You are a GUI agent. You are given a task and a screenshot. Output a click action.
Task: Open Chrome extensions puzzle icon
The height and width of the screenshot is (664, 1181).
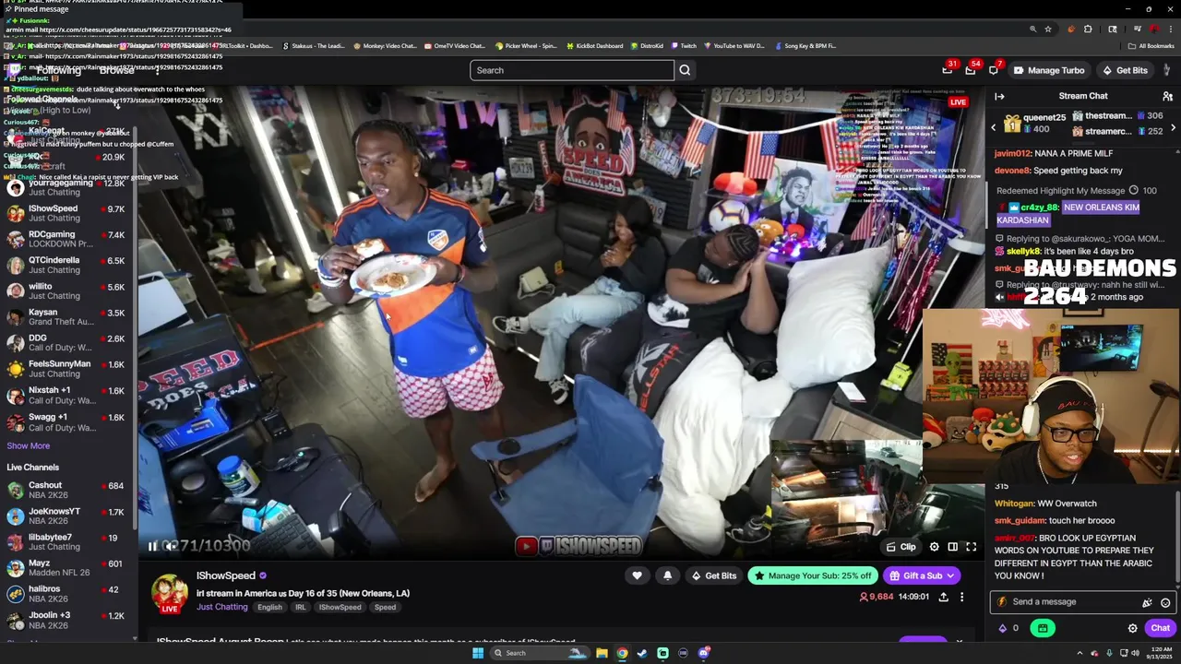pyautogui.click(x=1088, y=30)
